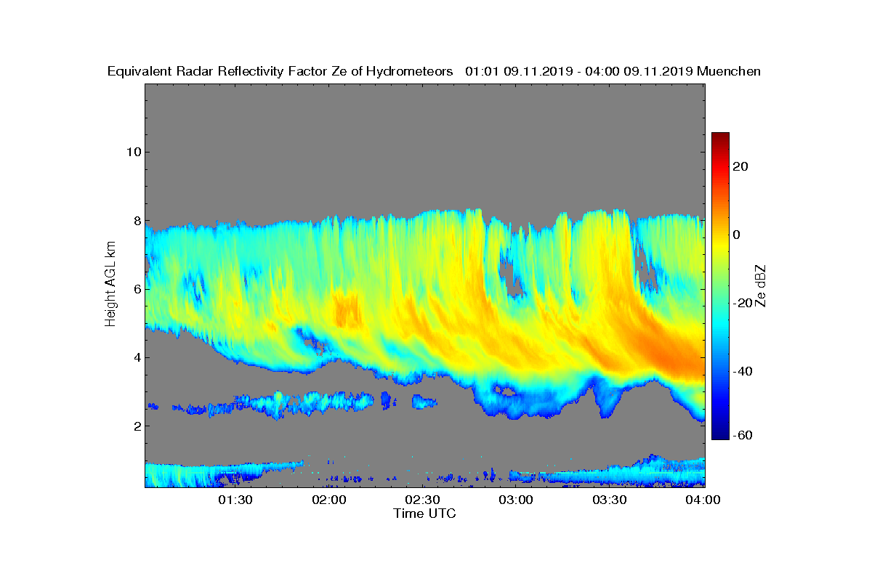The width and height of the screenshot is (872, 581).
Task: Click the height tick label 4
Action: tap(136, 357)
